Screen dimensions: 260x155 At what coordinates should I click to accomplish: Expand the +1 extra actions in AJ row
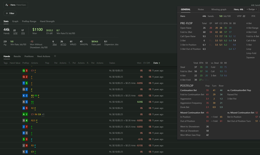[43, 114]
